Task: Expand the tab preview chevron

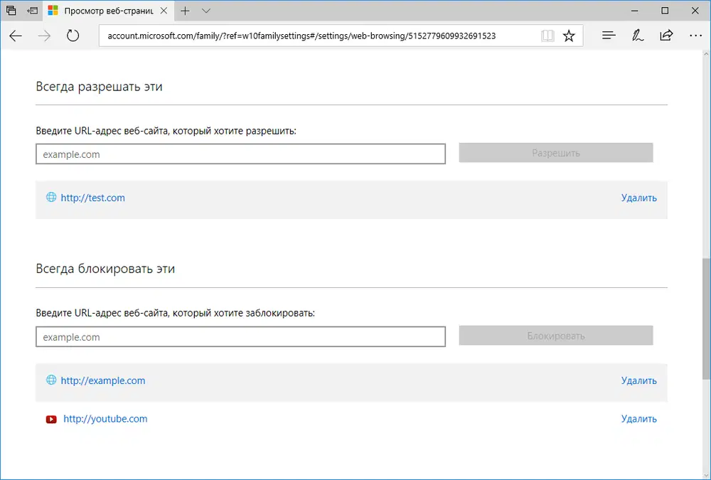Action: pyautogui.click(x=206, y=11)
